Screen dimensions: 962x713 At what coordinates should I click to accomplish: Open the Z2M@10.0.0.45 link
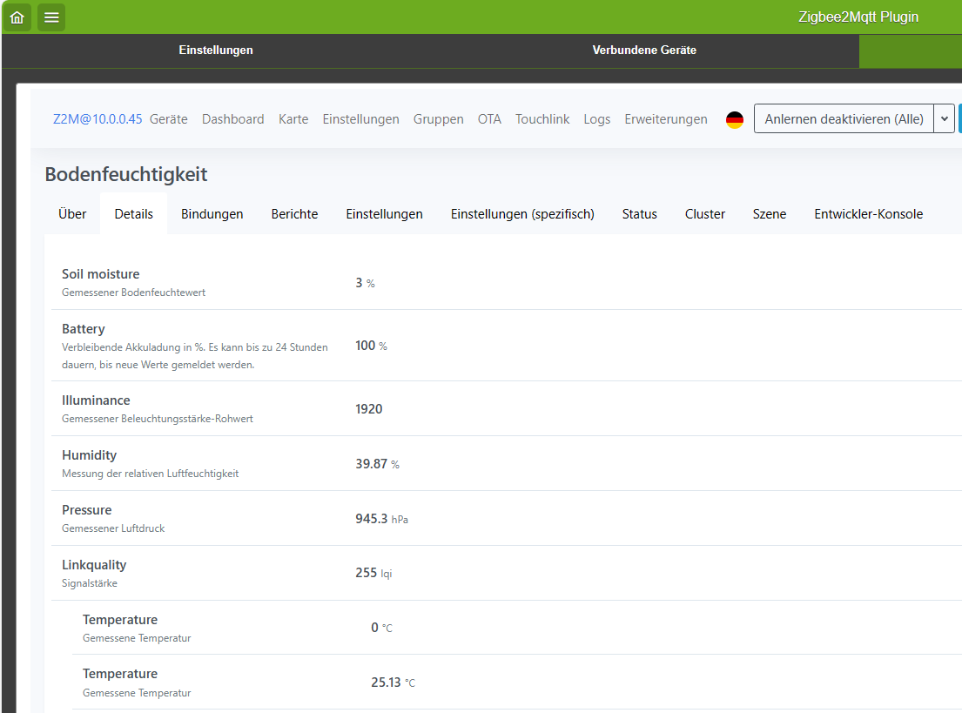tap(98, 119)
